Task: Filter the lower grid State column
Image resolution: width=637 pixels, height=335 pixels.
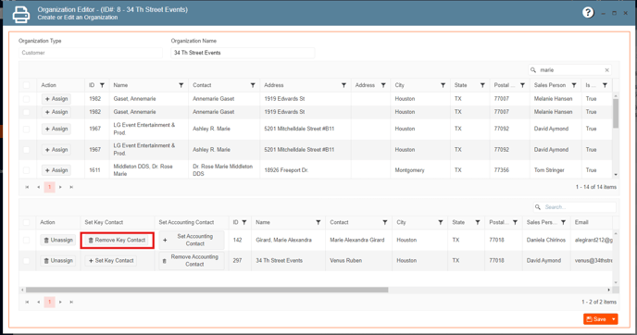Action: 478,222
